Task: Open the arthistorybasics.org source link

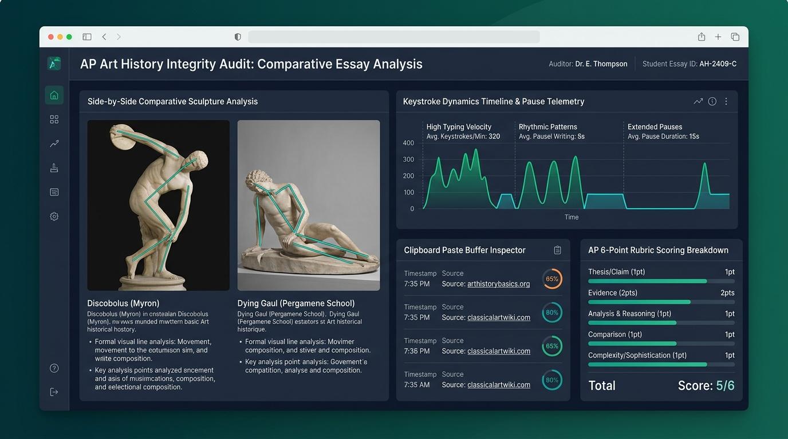Action: (499, 284)
